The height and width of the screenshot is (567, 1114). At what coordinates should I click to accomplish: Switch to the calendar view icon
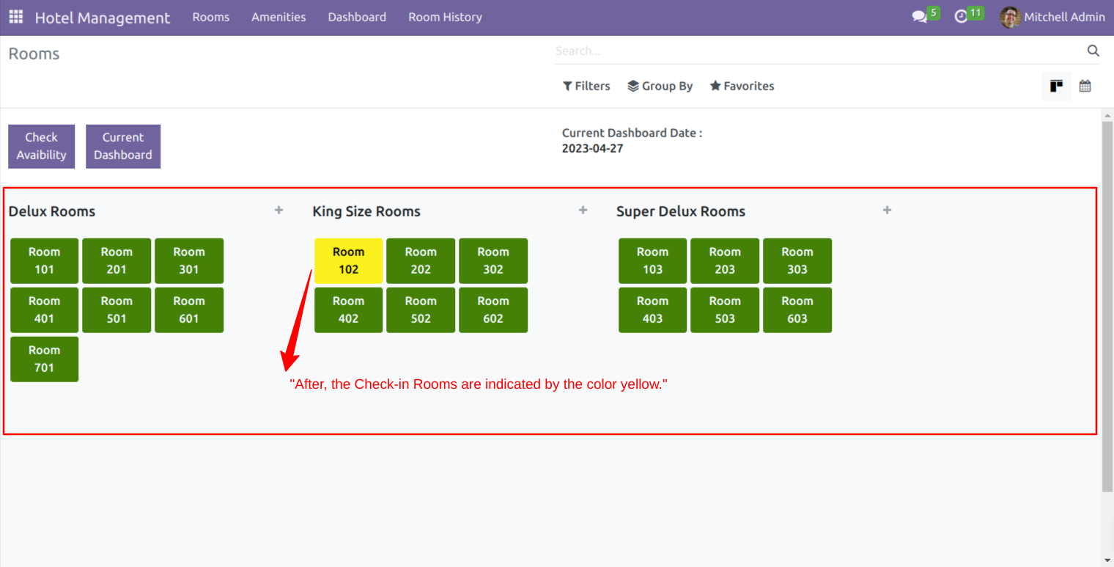[1085, 86]
